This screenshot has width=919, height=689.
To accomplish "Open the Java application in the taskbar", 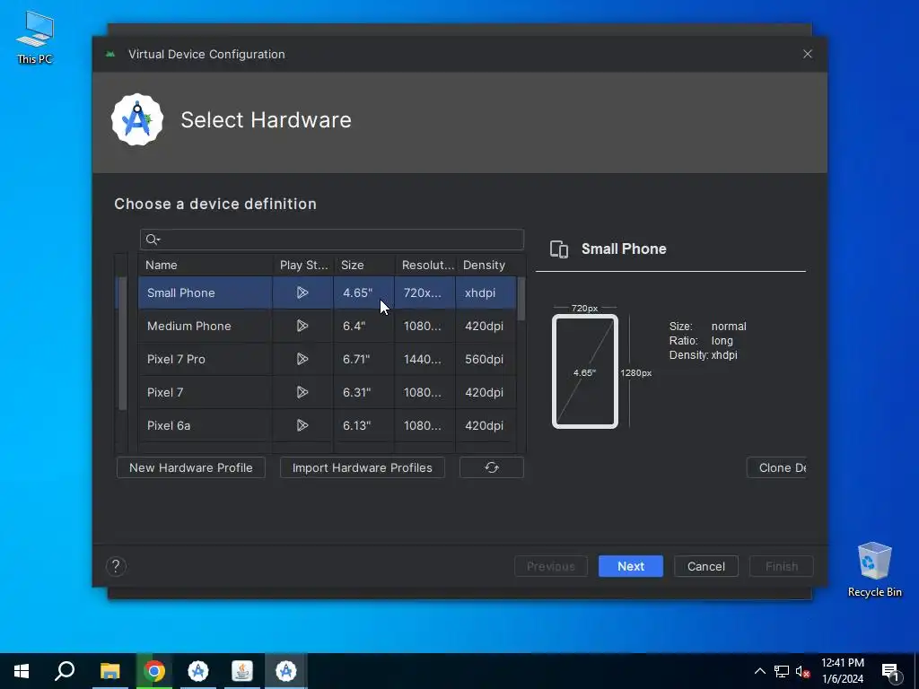I will [x=242, y=671].
